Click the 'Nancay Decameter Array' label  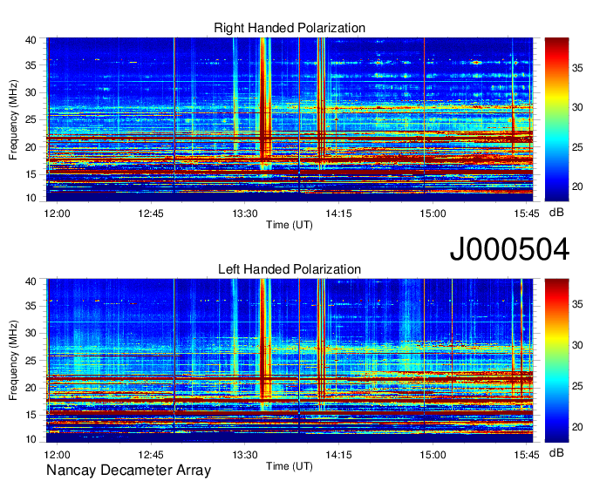click(x=128, y=470)
